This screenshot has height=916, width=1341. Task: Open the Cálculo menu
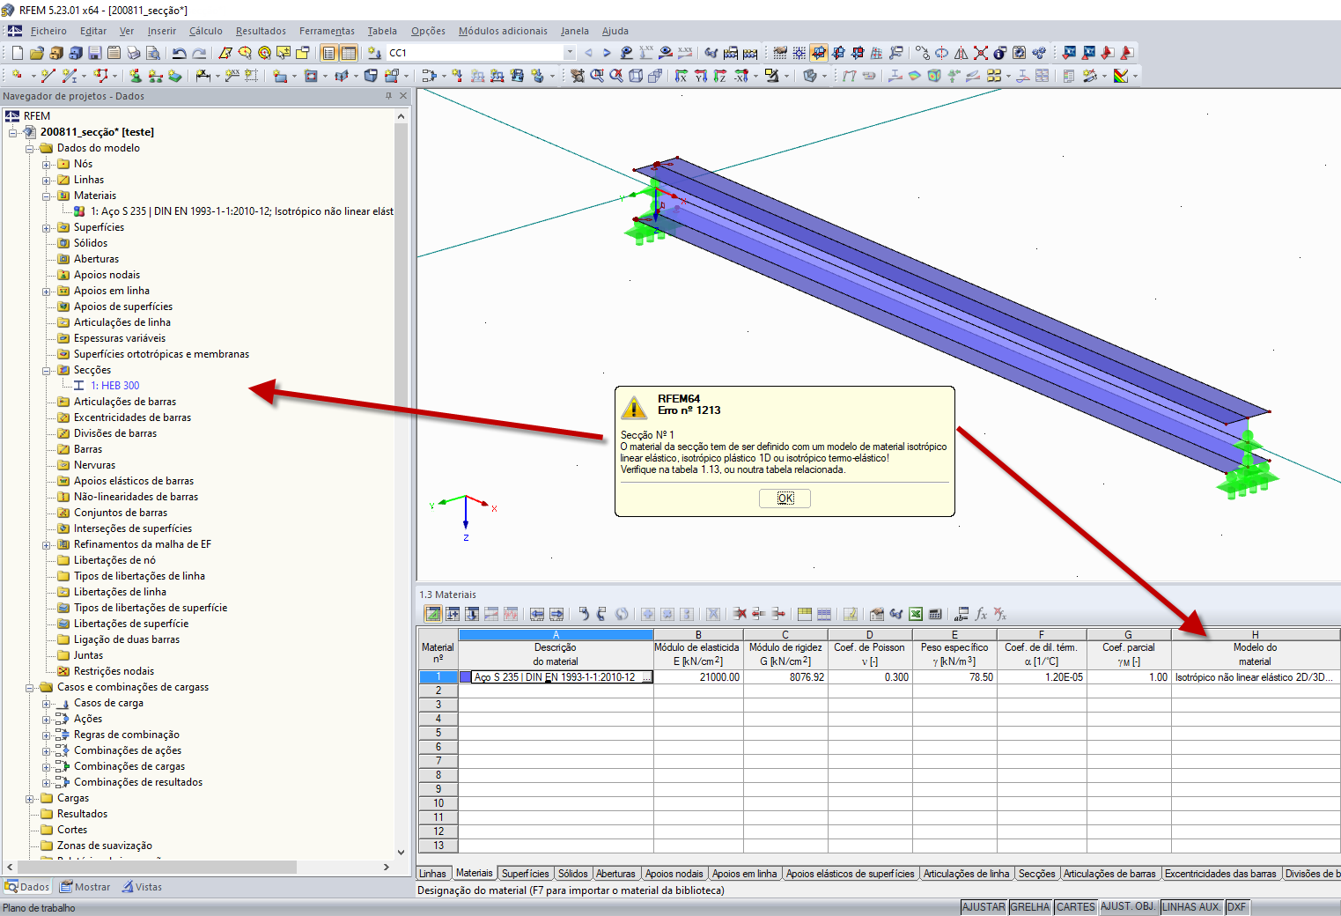pos(205,31)
